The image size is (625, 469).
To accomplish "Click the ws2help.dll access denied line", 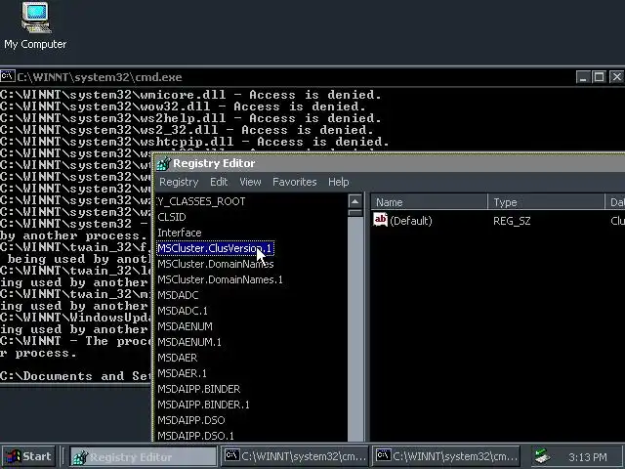I will pos(190,118).
